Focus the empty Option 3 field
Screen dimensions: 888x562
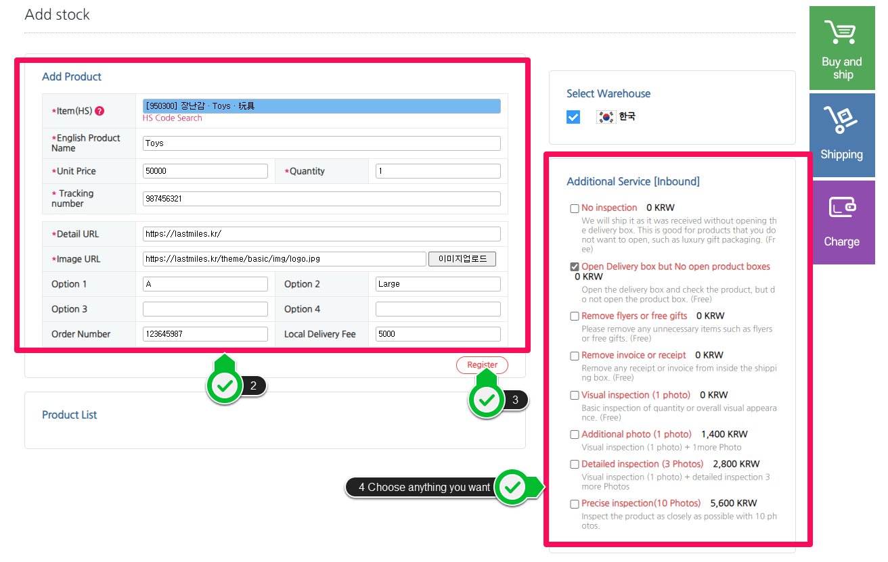tap(205, 309)
